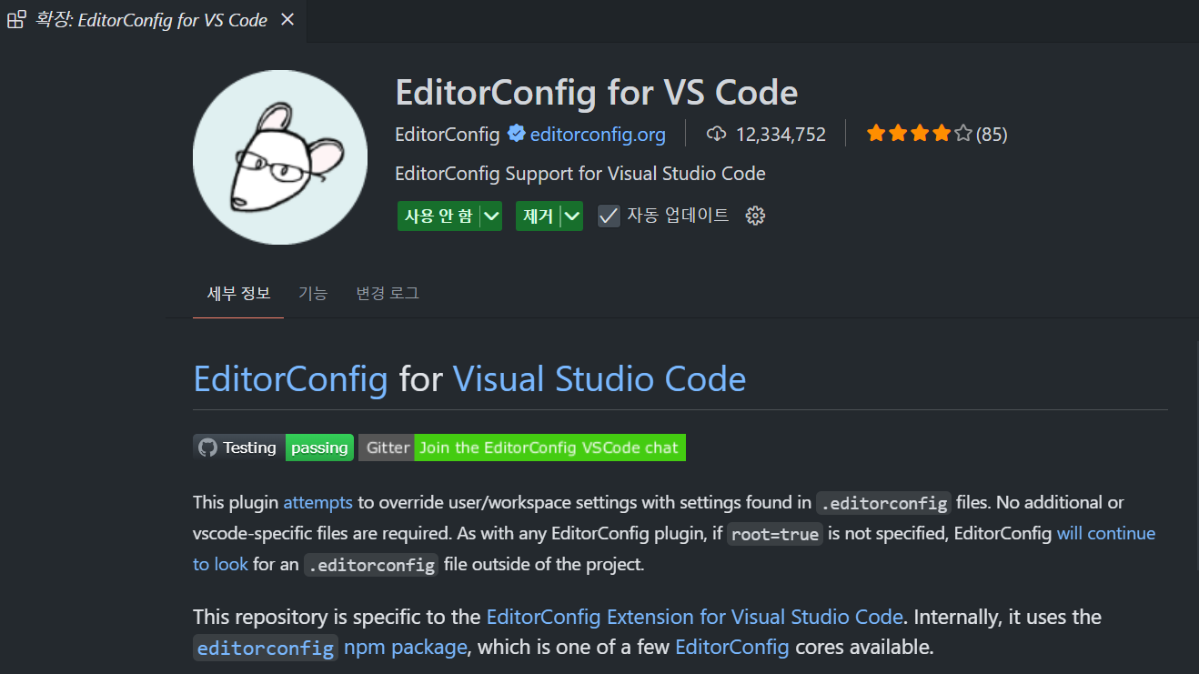This screenshot has width=1199, height=674.
Task: Open the editorconfig.org publisher link
Action: 598,135
